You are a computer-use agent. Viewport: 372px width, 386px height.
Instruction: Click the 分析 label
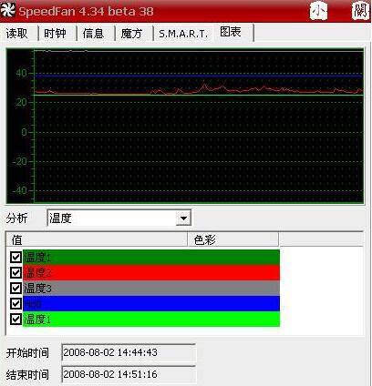[16, 218]
